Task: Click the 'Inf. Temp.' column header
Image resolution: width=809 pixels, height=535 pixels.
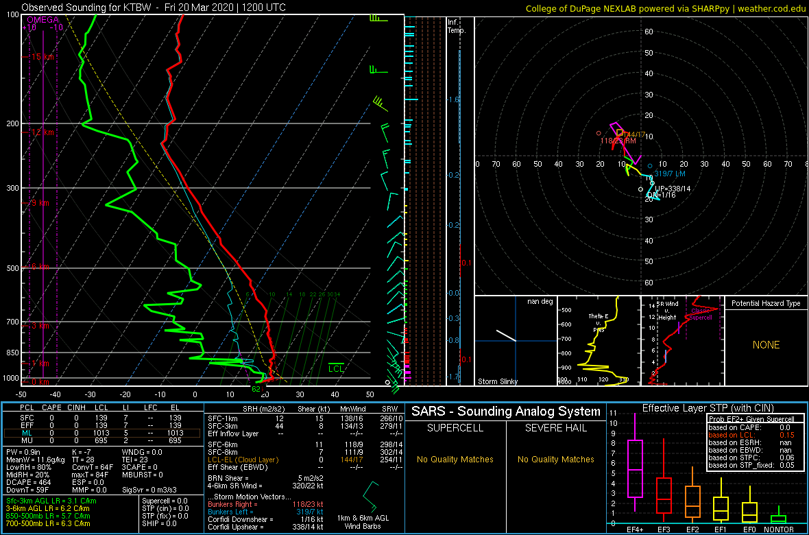Action: click(x=458, y=26)
